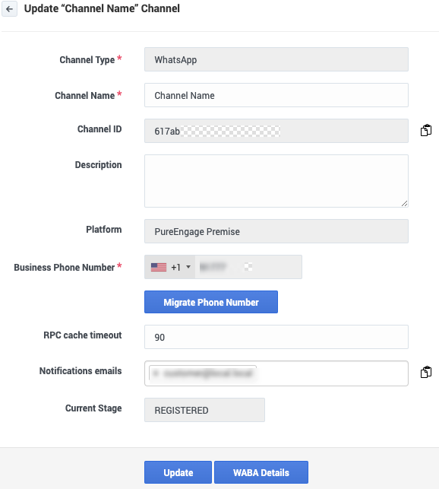Click the Current Stage REGISTERED field
The height and width of the screenshot is (489, 439).
[204, 410]
